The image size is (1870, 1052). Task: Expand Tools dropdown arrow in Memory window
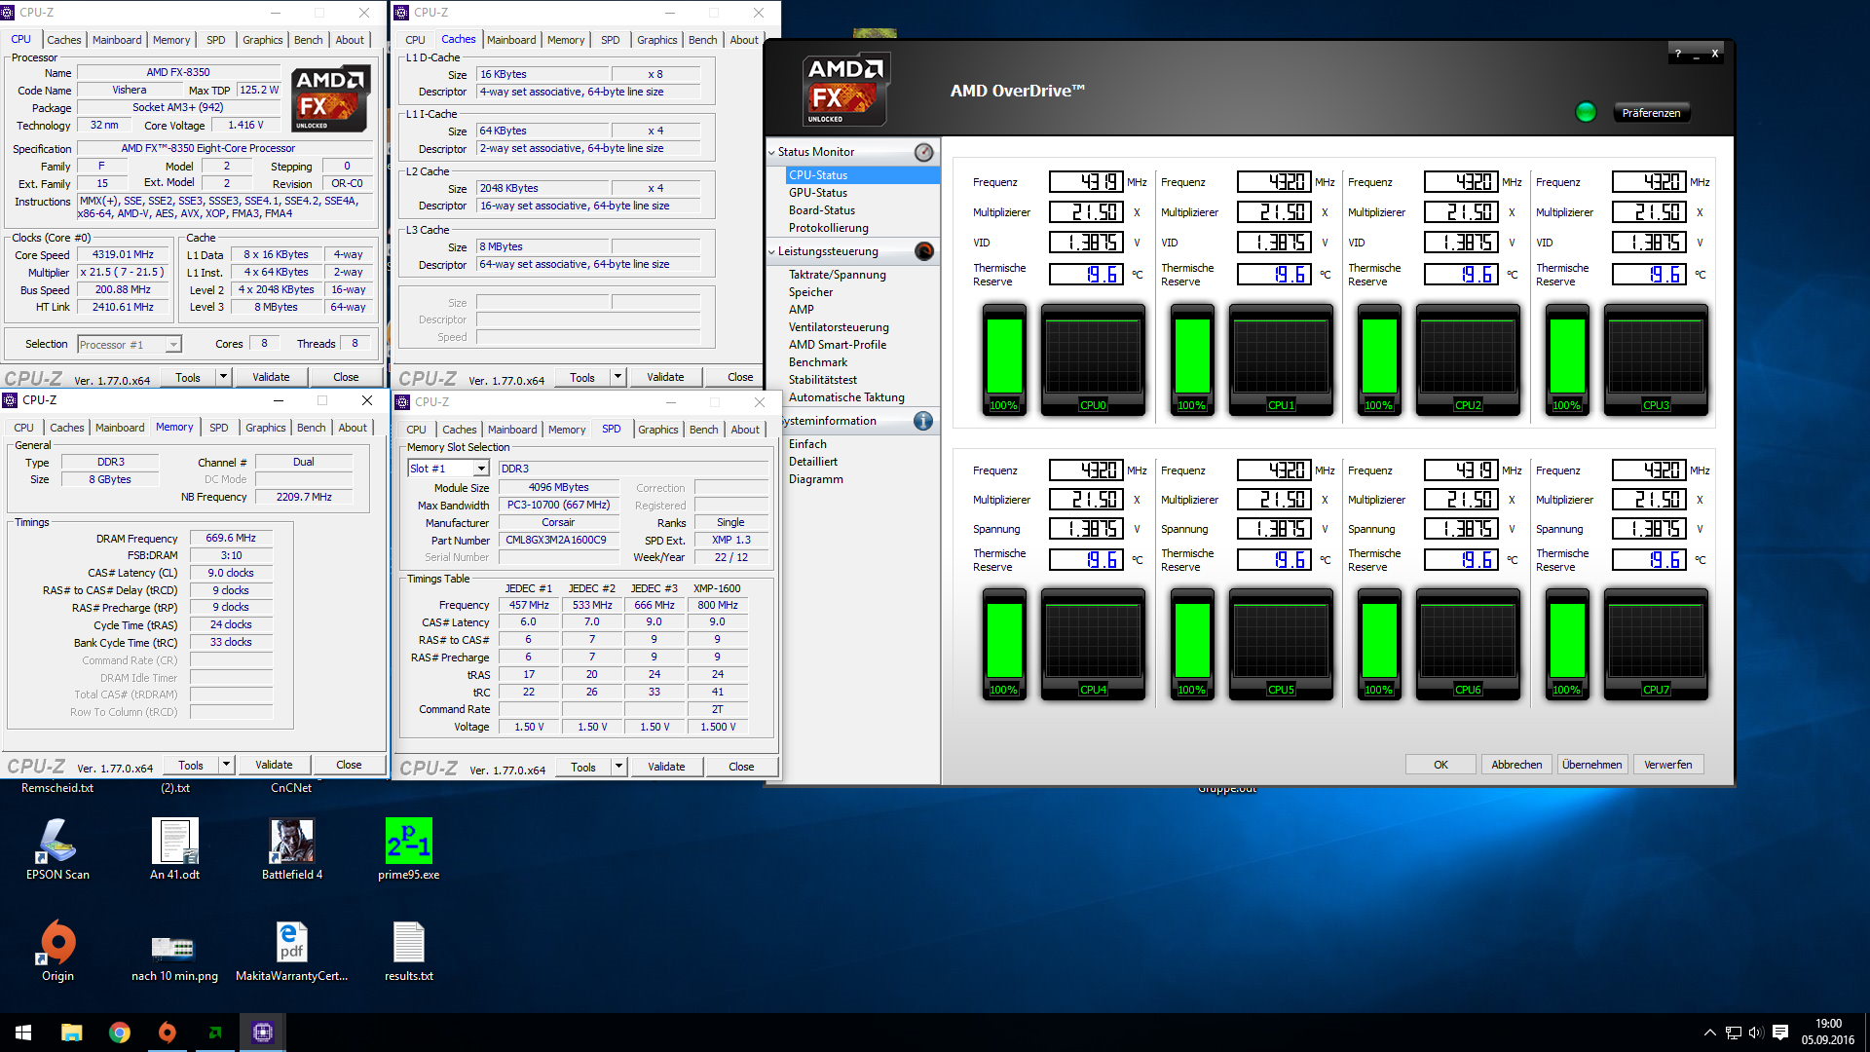click(x=226, y=765)
